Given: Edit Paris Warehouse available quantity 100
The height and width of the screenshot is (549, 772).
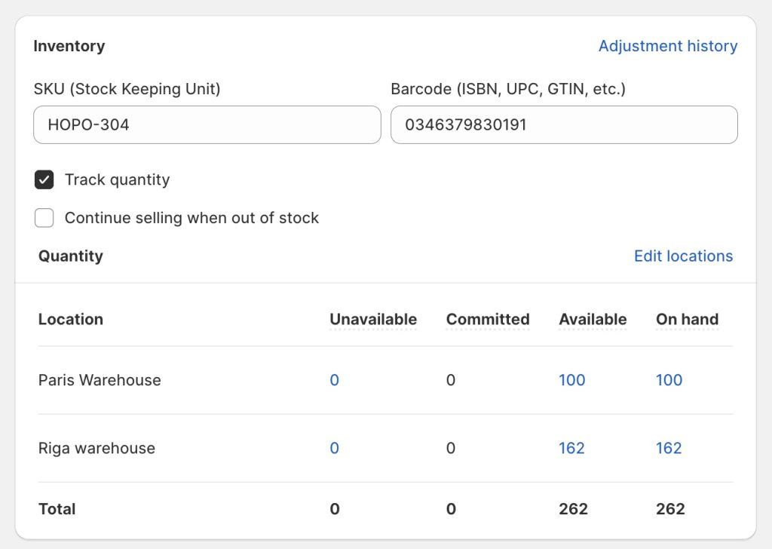Looking at the screenshot, I should click(571, 380).
